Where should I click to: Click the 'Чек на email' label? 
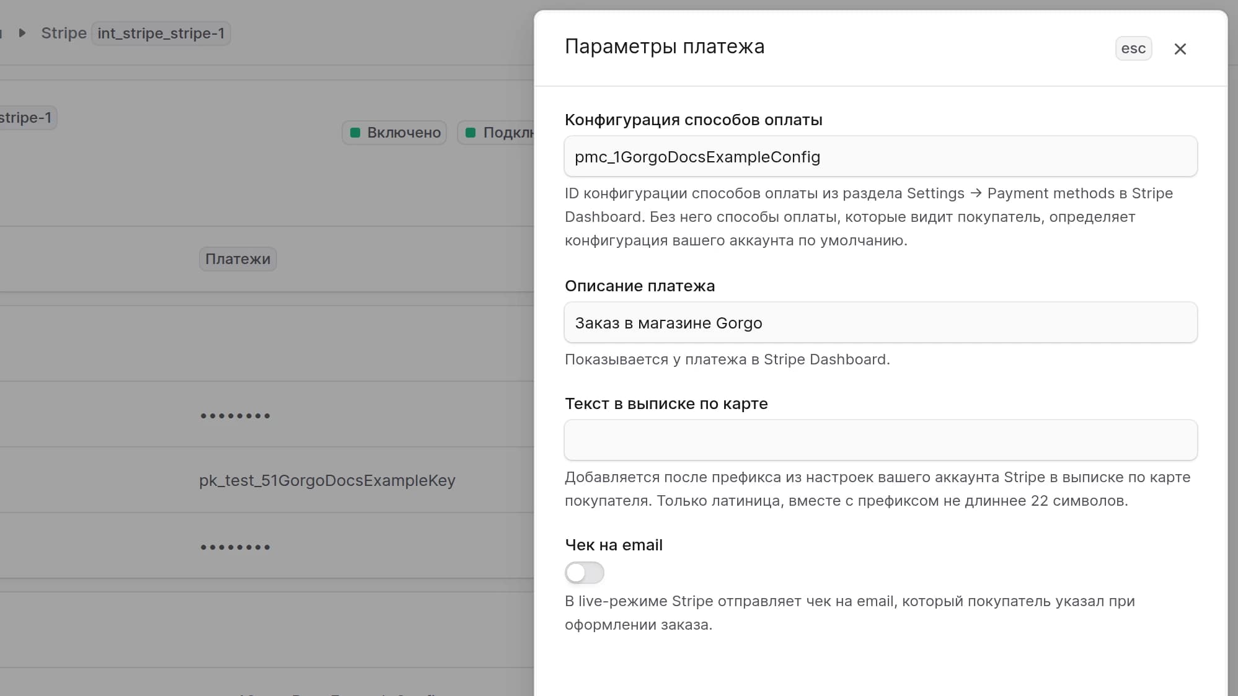pos(614,545)
